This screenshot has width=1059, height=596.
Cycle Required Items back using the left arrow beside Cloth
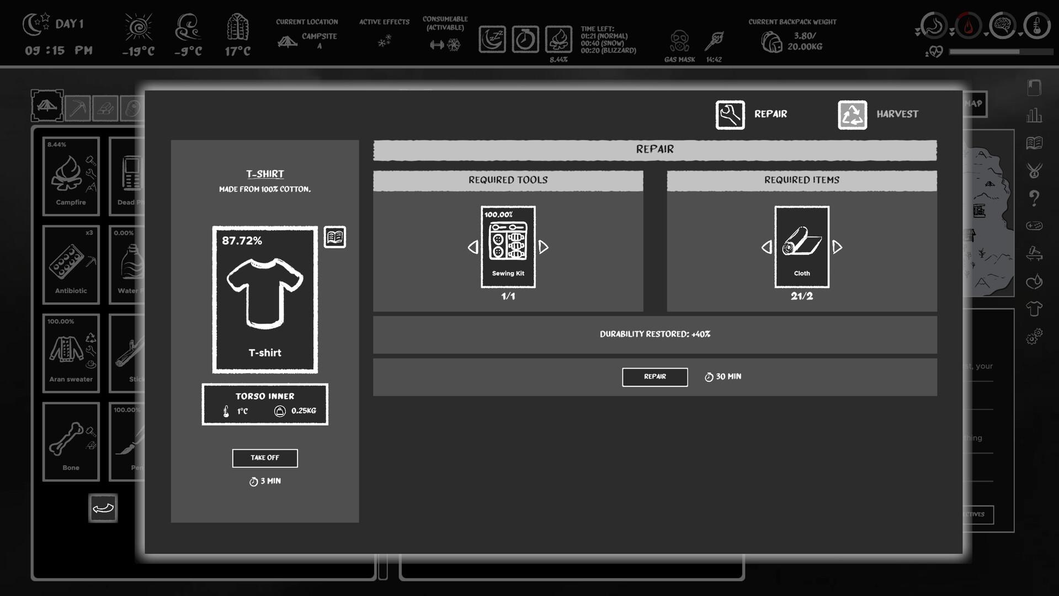767,248
